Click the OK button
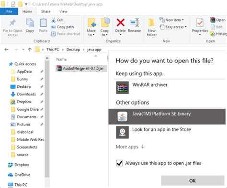Viewport: 227px width, 188px height. 193,180
